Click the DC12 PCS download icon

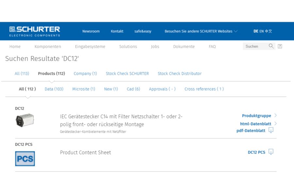tap(271, 152)
